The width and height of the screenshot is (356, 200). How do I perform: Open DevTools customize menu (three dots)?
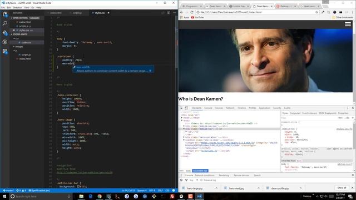pos(348,108)
